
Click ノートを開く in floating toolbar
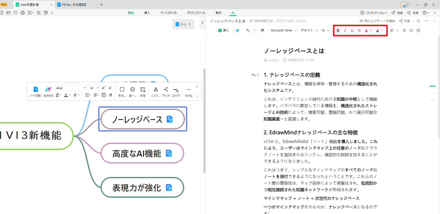[x=36, y=92]
